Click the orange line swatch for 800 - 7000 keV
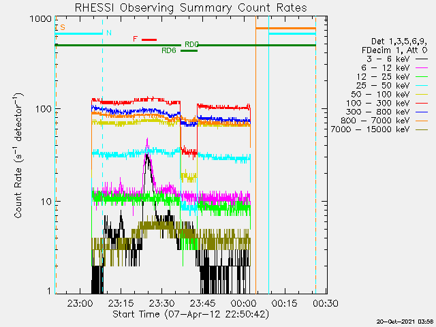 tap(422, 121)
